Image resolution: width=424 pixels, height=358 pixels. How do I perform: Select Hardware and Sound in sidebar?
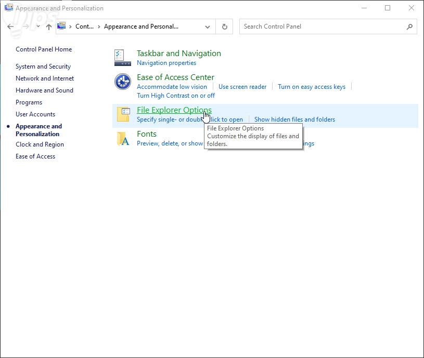click(x=44, y=90)
